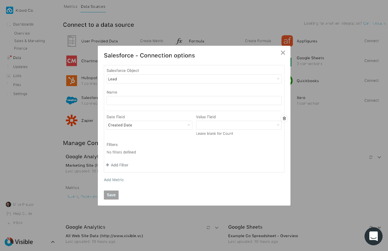Open the Salesforce Object dropdown showing Lead

(194, 79)
